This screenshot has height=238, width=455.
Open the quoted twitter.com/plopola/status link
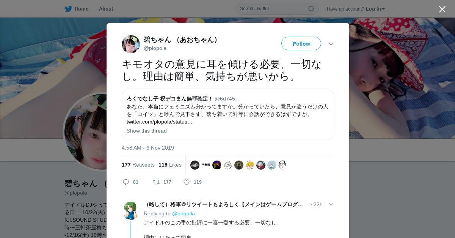point(160,122)
